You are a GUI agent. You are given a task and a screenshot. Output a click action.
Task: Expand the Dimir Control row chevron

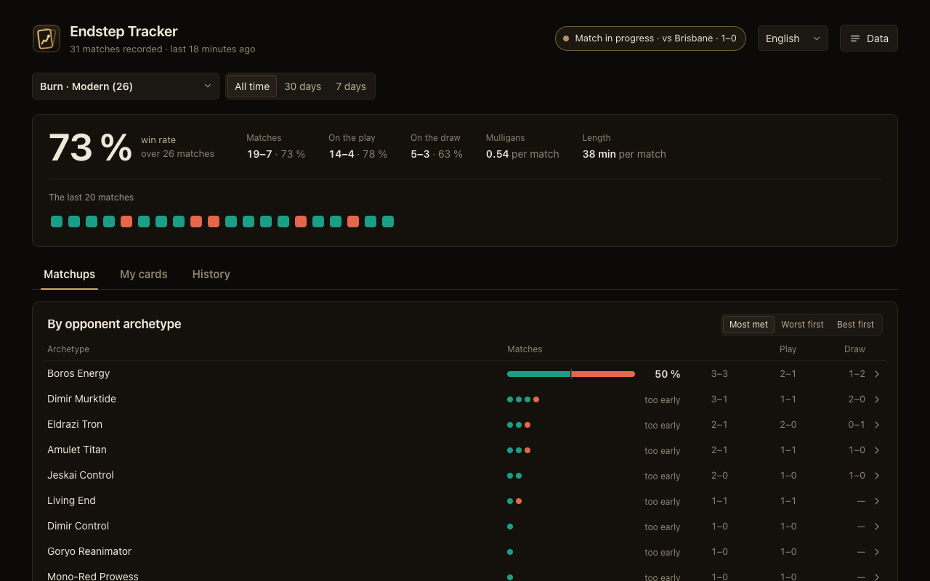877,527
